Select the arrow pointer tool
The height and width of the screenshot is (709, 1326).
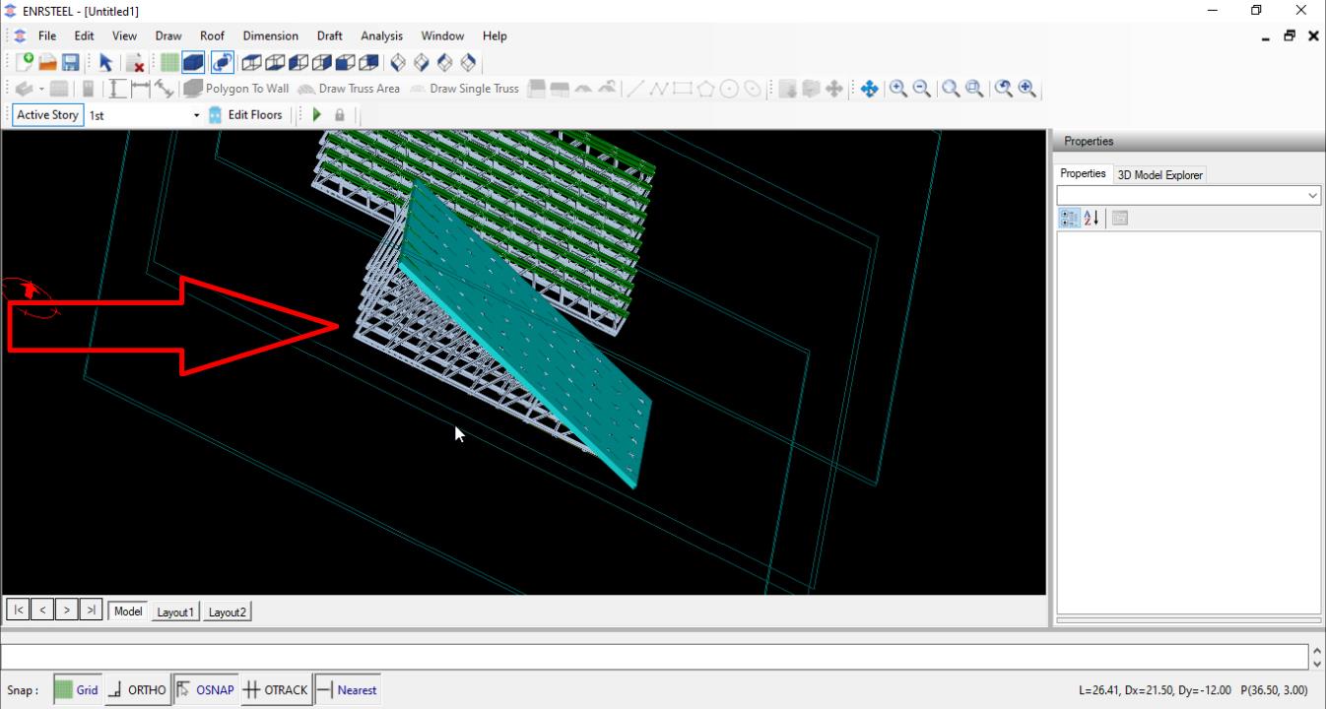[x=105, y=62]
